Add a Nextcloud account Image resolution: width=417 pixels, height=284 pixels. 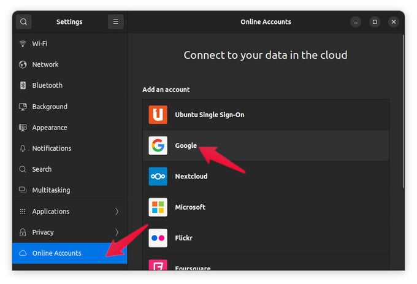tap(266, 176)
